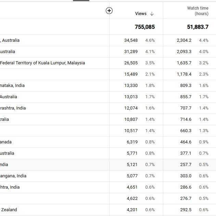Open the Telangana, India row
Image resolution: width=216 pixels, height=216 pixels.
(108, 176)
